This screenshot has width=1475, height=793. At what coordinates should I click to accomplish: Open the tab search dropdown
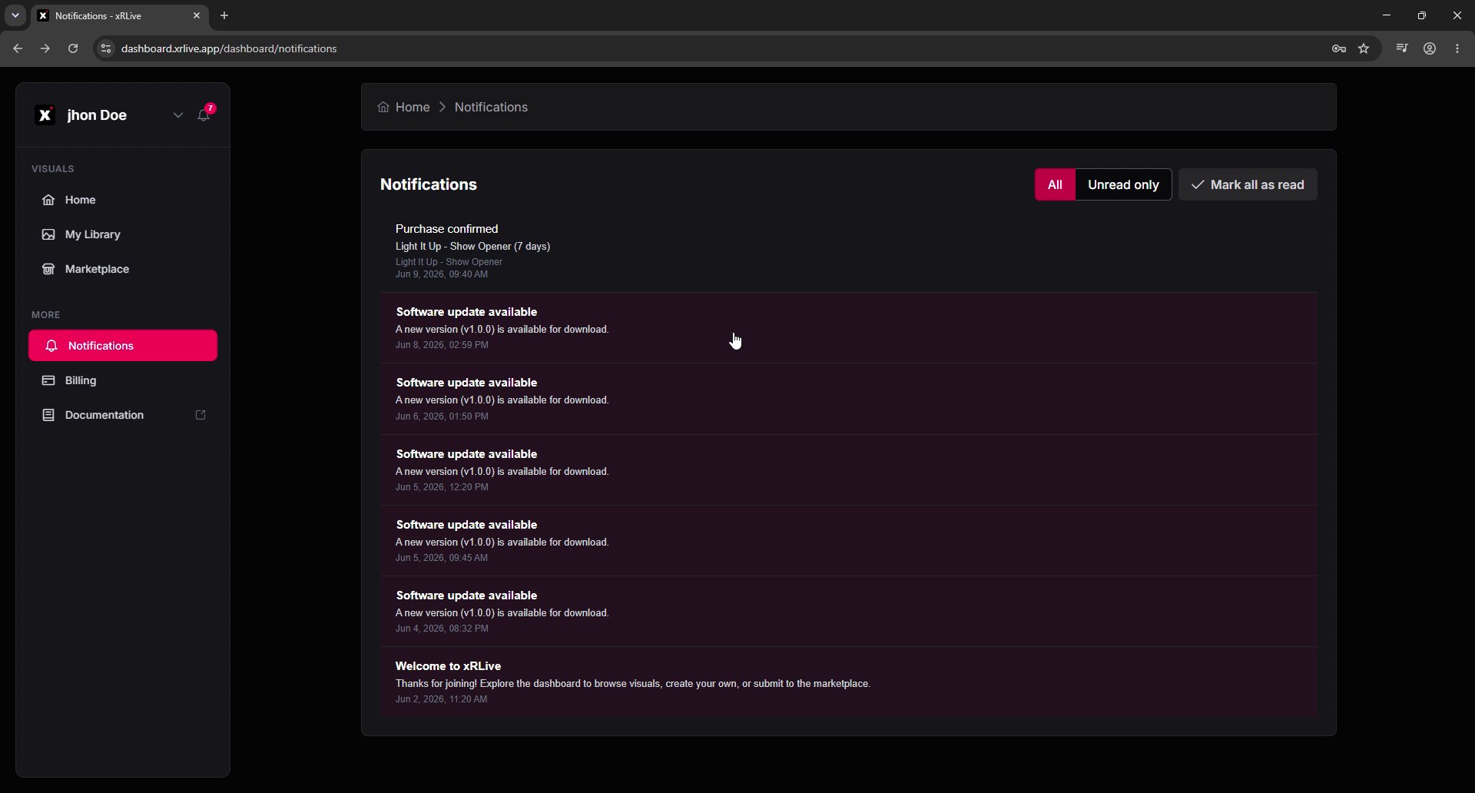(15, 15)
